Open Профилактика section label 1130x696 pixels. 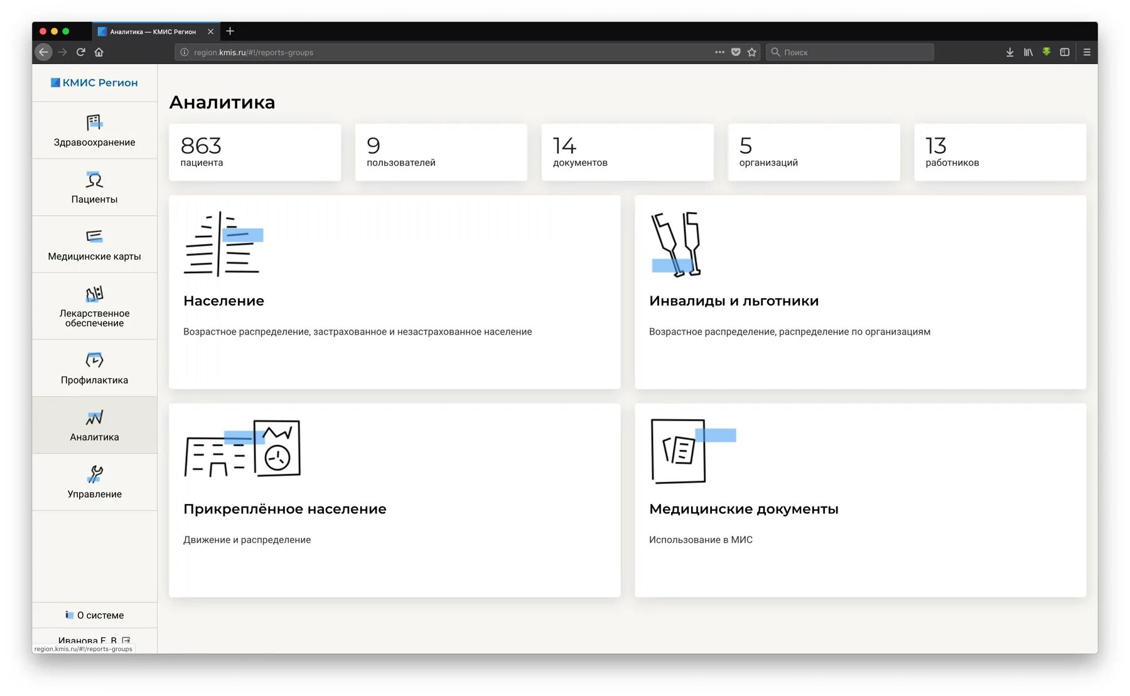point(94,380)
